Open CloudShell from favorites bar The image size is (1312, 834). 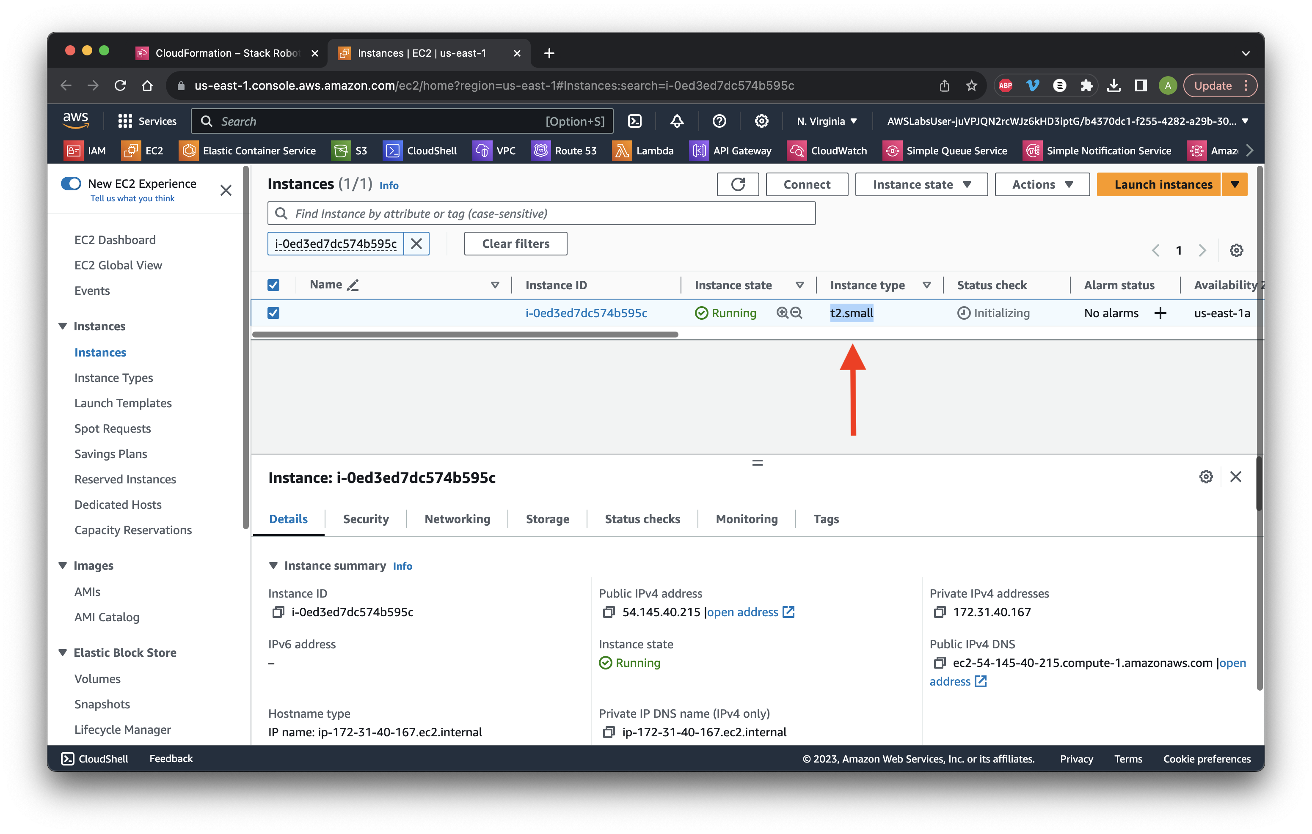click(x=420, y=151)
